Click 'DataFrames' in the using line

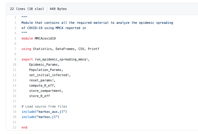65,49
